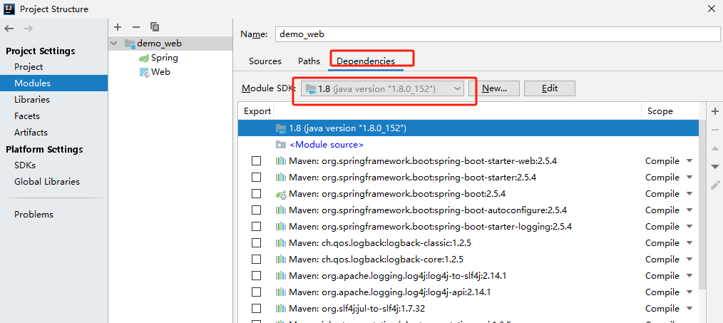Toggle export for spring-boot-starter:2.5.4
This screenshot has width=723, height=323.
pyautogui.click(x=256, y=178)
